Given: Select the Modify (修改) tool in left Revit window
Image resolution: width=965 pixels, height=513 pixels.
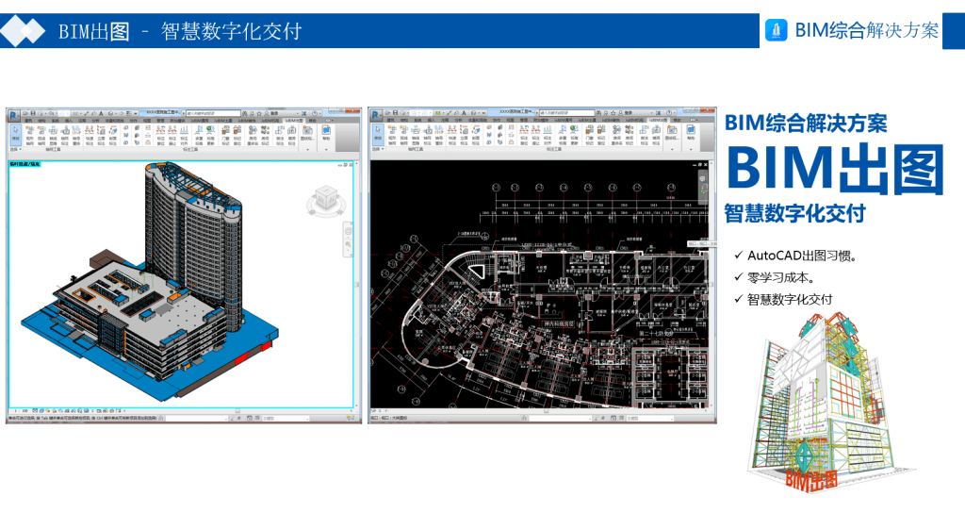Looking at the screenshot, I should click(15, 134).
